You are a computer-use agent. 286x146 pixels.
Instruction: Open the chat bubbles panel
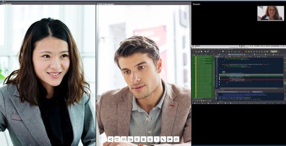coord(130,139)
